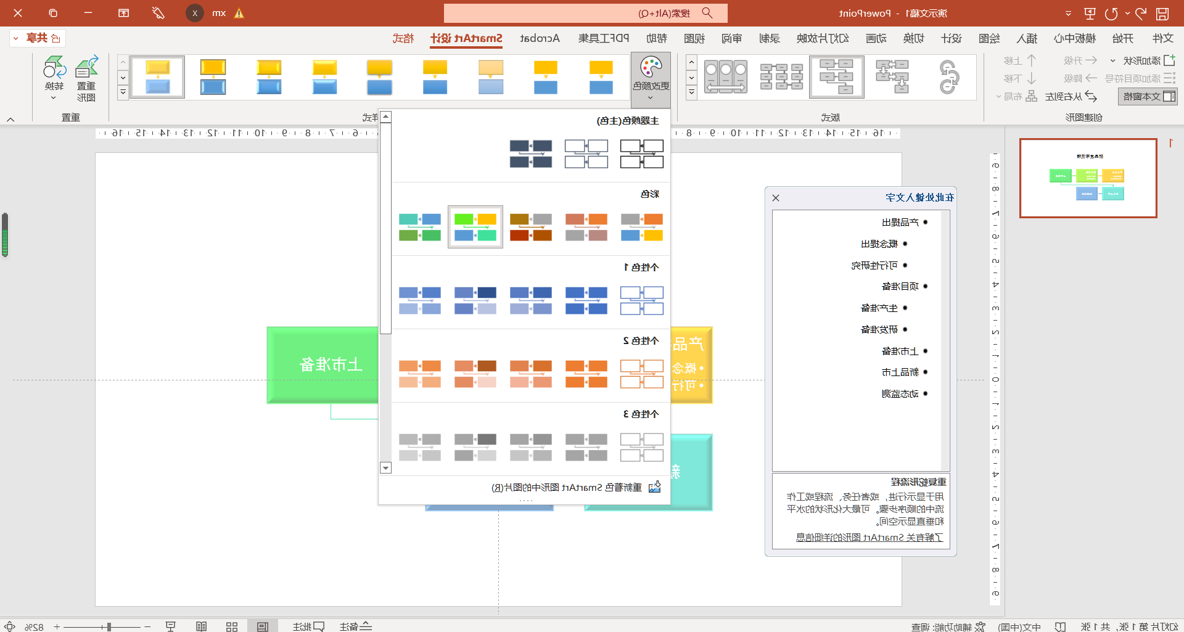Viewport: 1184px width, 632px height.
Task: Switch to the View (视图) tab
Action: click(x=694, y=38)
